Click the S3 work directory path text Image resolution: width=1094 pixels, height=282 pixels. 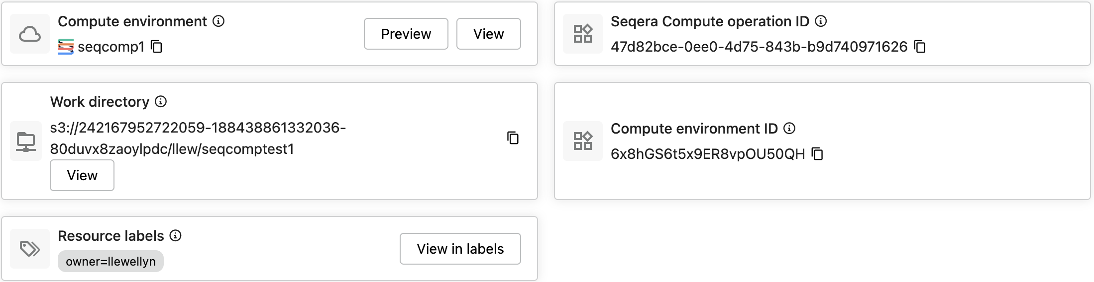[x=198, y=138]
